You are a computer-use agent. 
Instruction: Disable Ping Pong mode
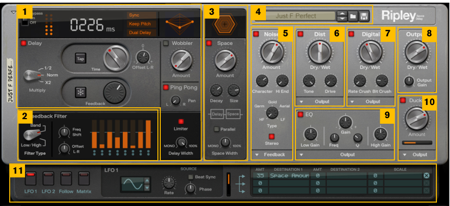tap(166, 87)
